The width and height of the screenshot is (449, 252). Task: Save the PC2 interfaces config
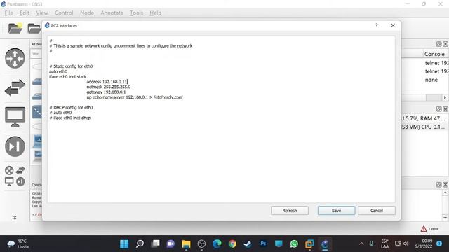click(x=336, y=211)
